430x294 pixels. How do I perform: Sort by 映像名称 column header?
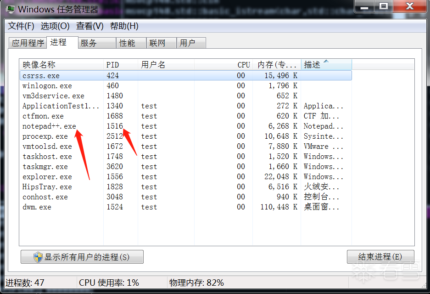tap(61, 65)
